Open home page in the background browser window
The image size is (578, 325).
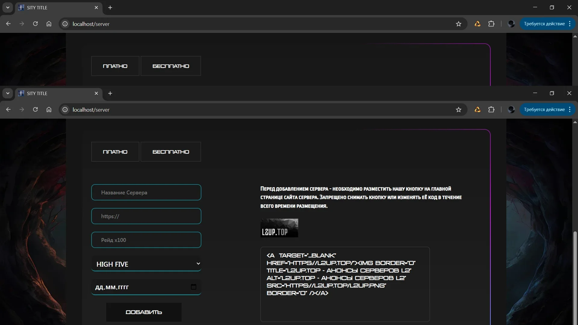pyautogui.click(x=49, y=24)
